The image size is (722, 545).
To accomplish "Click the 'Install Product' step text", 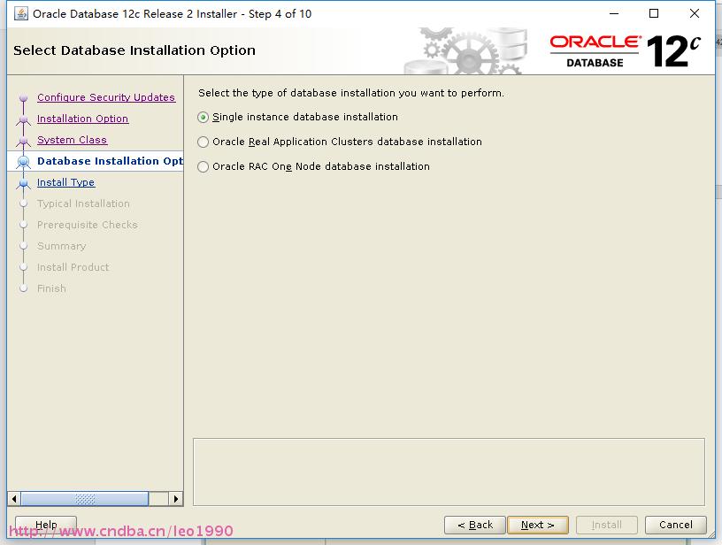I will tap(73, 267).
